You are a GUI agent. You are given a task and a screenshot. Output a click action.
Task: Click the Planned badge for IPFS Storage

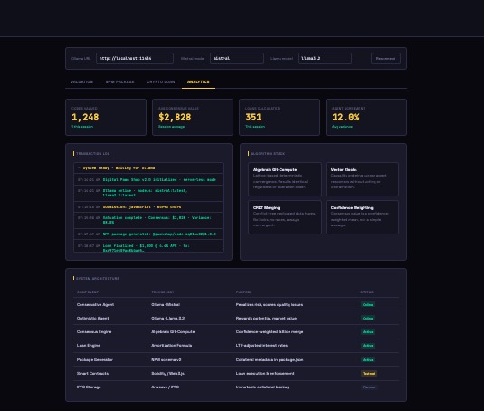pos(369,387)
